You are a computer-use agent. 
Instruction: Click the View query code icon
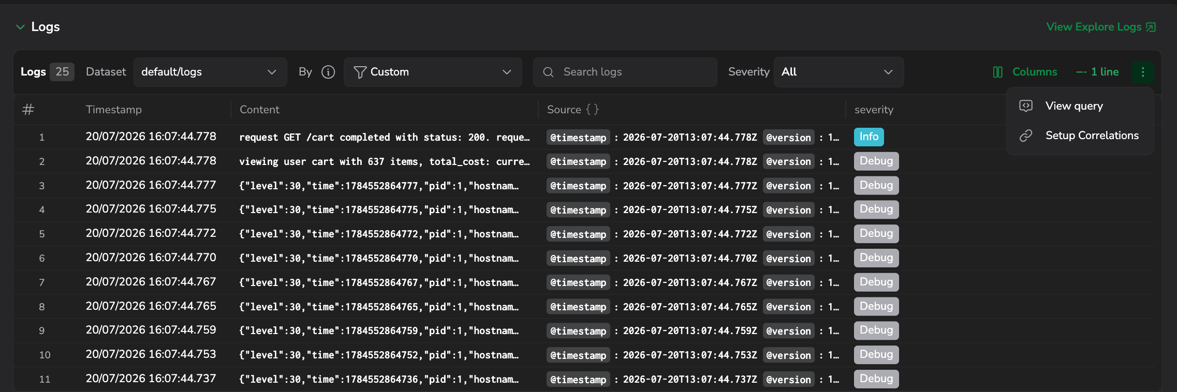click(x=1026, y=106)
